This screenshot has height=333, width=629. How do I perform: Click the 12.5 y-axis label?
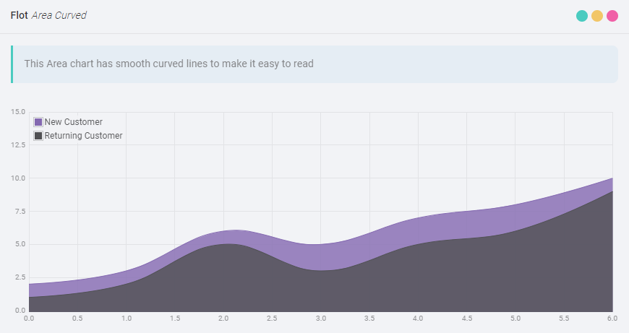click(x=18, y=145)
